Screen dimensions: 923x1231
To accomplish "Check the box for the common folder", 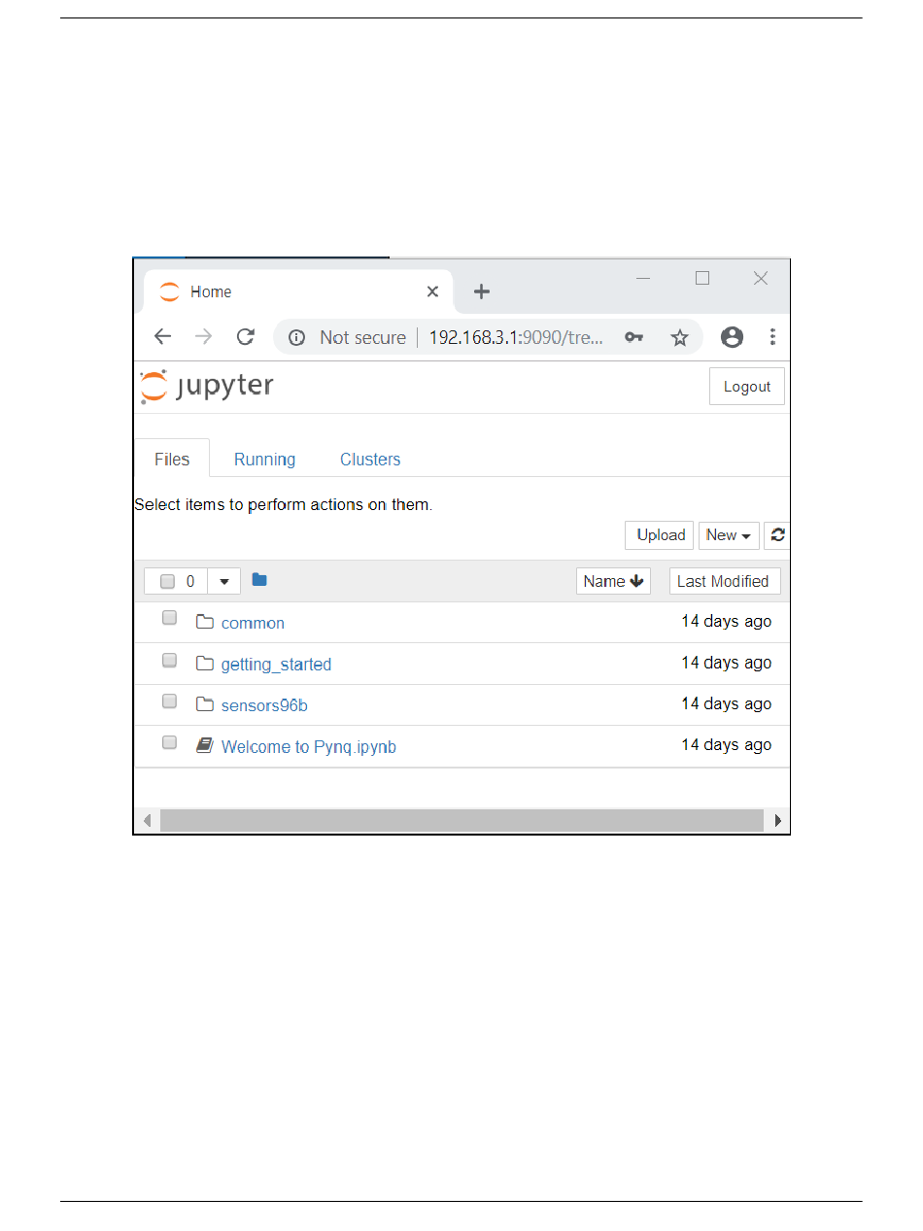I will [x=169, y=618].
